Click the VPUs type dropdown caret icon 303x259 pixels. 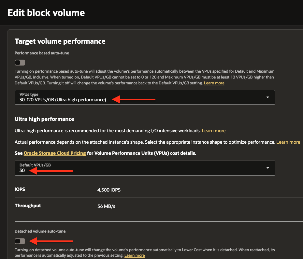pos(267,97)
